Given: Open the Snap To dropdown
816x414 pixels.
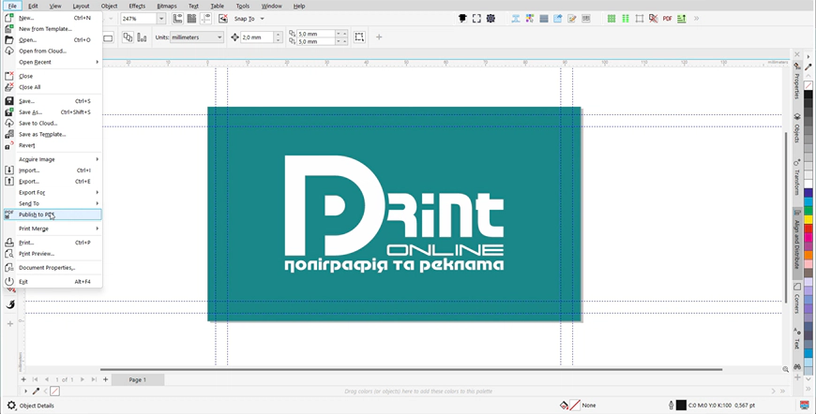Looking at the screenshot, I should coord(262,19).
